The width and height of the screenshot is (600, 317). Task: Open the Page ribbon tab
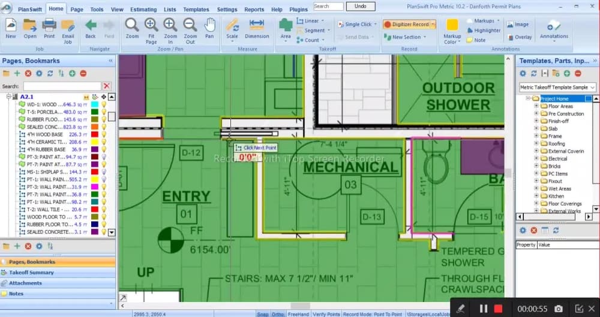[x=77, y=9]
